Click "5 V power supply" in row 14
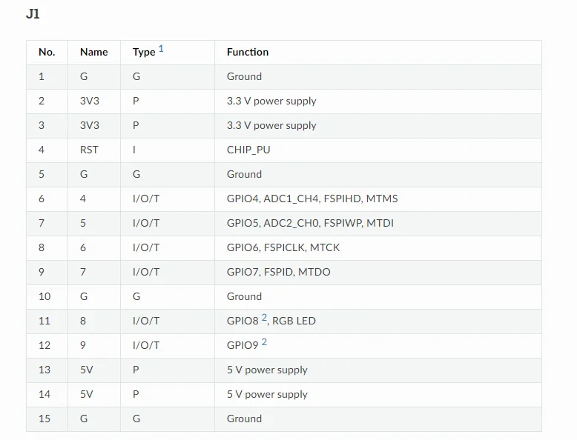The image size is (577, 440). point(267,394)
